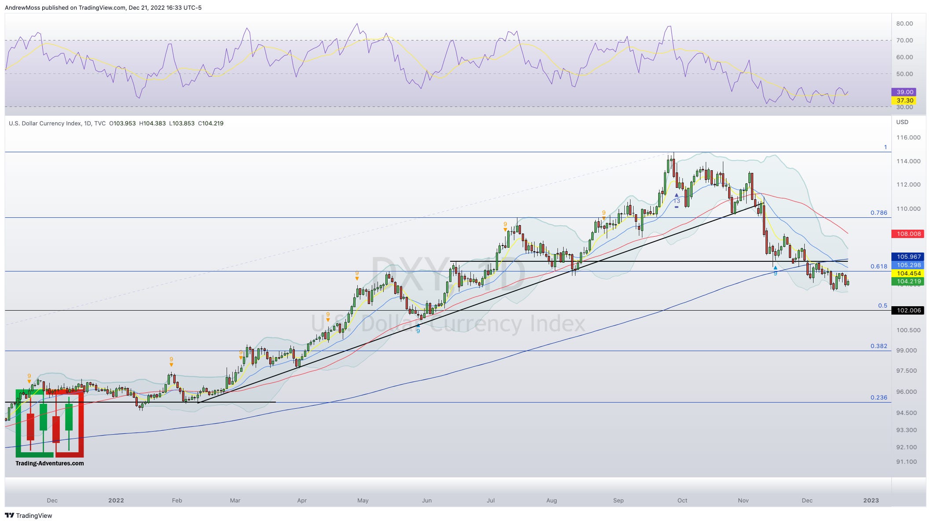Click the 2023 label on time axis

click(871, 500)
